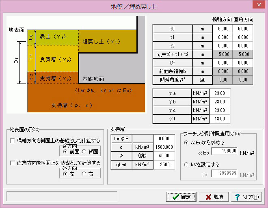268x208 pixels.
Task: Click 前面余裕幅b 橋軸方向 value
Action: click(x=223, y=71)
